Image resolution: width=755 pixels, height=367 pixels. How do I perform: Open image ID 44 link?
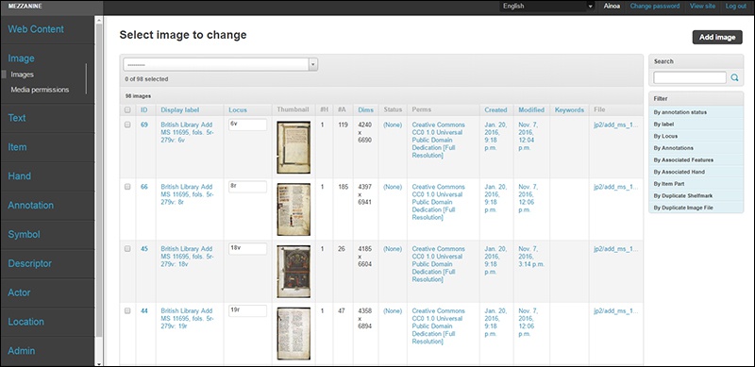click(144, 310)
